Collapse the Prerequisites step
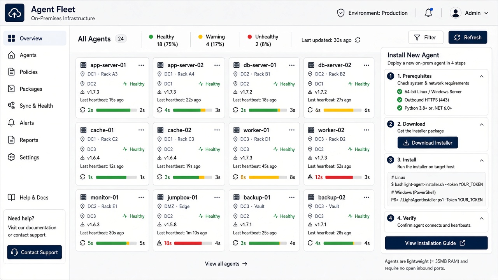Image resolution: width=498 pixels, height=280 pixels. (x=482, y=76)
